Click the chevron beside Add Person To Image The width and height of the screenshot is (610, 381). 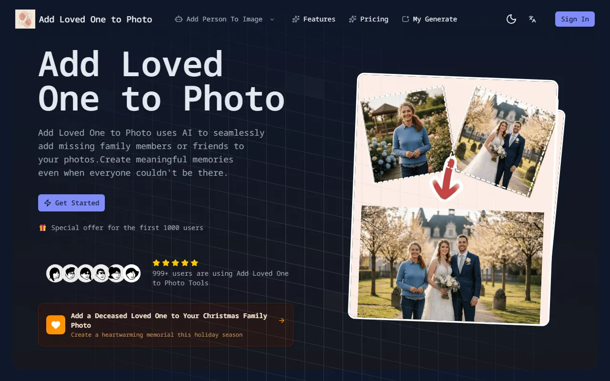click(272, 20)
